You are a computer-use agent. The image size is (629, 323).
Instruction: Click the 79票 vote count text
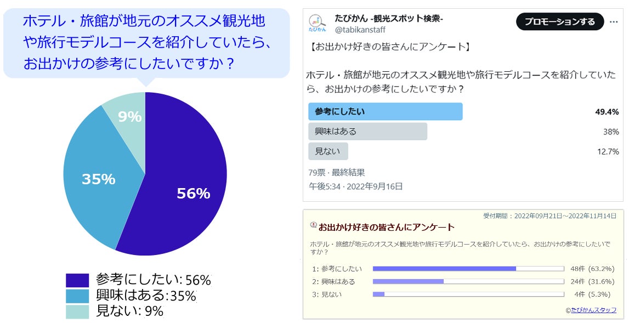point(316,173)
